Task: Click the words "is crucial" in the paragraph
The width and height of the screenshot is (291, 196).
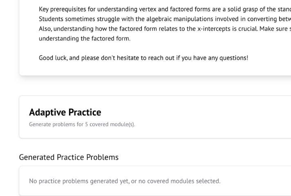Action: 244,28
